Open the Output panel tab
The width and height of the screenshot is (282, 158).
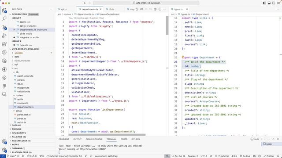tap(78, 139)
